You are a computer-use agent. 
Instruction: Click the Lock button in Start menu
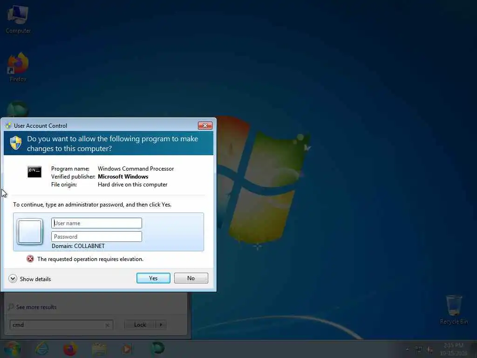[x=140, y=325]
